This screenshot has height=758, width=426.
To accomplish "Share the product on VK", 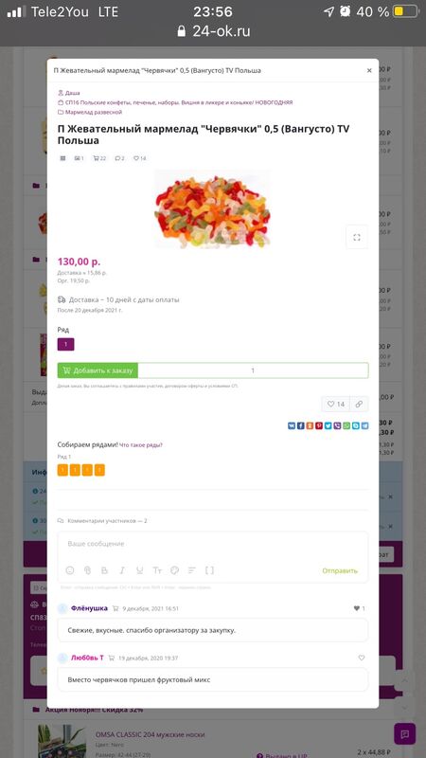I will (x=292, y=425).
